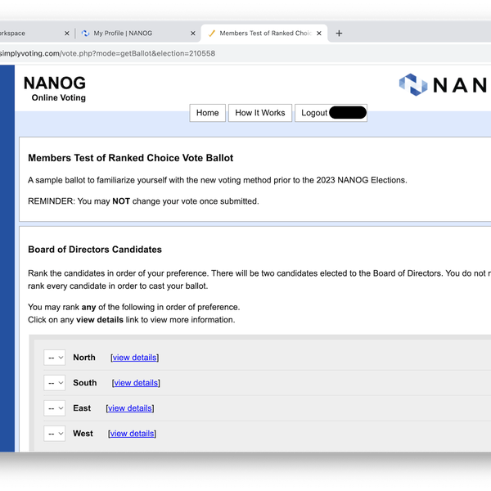This screenshot has height=491, width=491.
Task: Click the candidate name South
Action: [85, 383]
